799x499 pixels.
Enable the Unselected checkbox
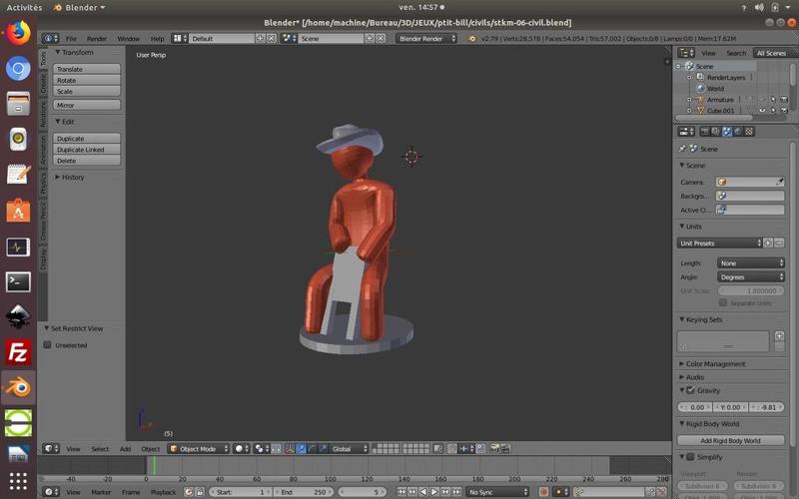47,345
